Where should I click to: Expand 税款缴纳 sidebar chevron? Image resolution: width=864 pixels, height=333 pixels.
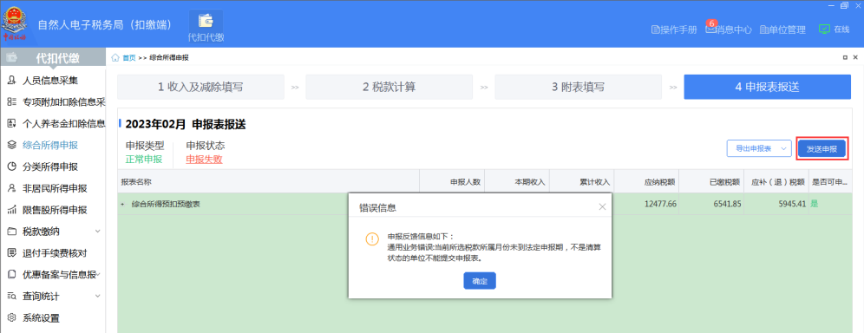coord(98,232)
